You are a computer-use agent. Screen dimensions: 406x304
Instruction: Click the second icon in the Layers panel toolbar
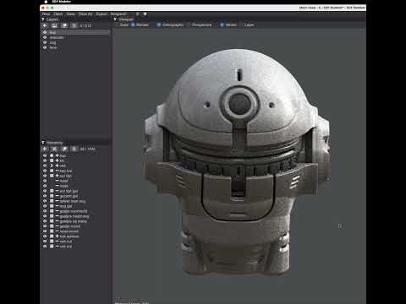pos(54,25)
